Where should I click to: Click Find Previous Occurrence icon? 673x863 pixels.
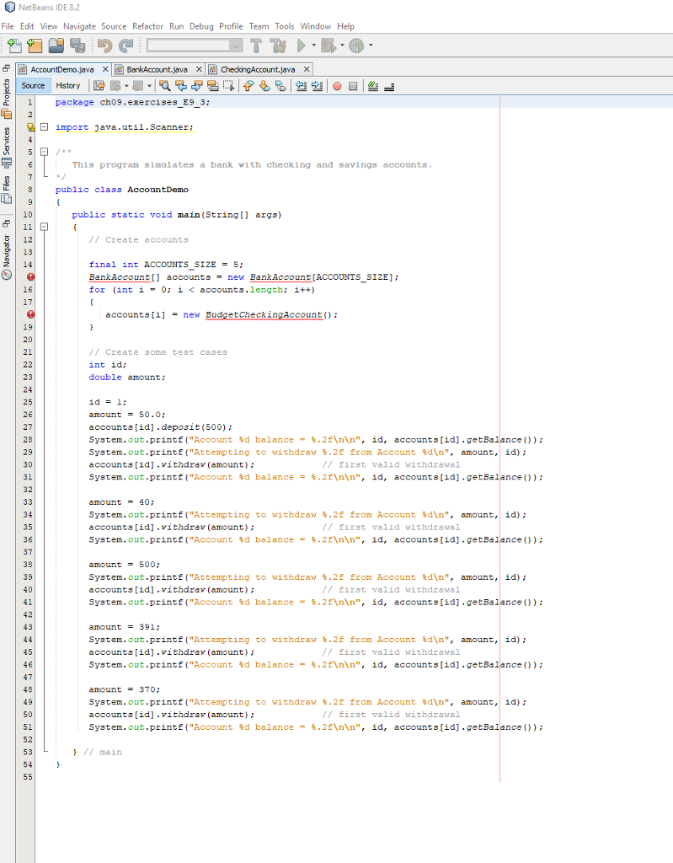180,86
